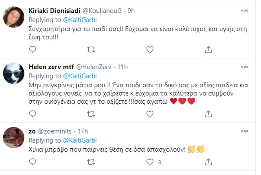Retweet Kiriaki Dionisiadi's tweet
The width and height of the screenshot is (261, 175).
pos(91,50)
